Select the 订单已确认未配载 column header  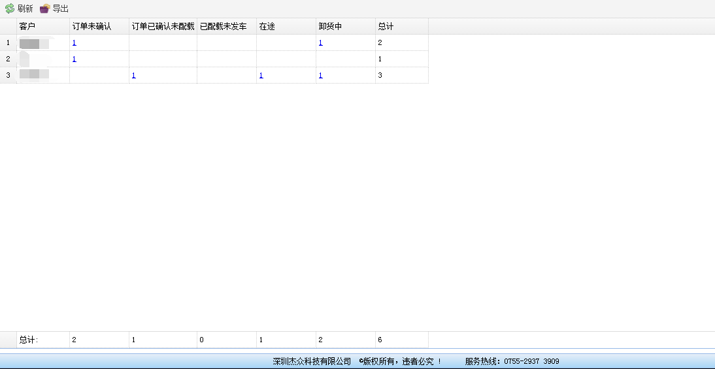pos(163,26)
